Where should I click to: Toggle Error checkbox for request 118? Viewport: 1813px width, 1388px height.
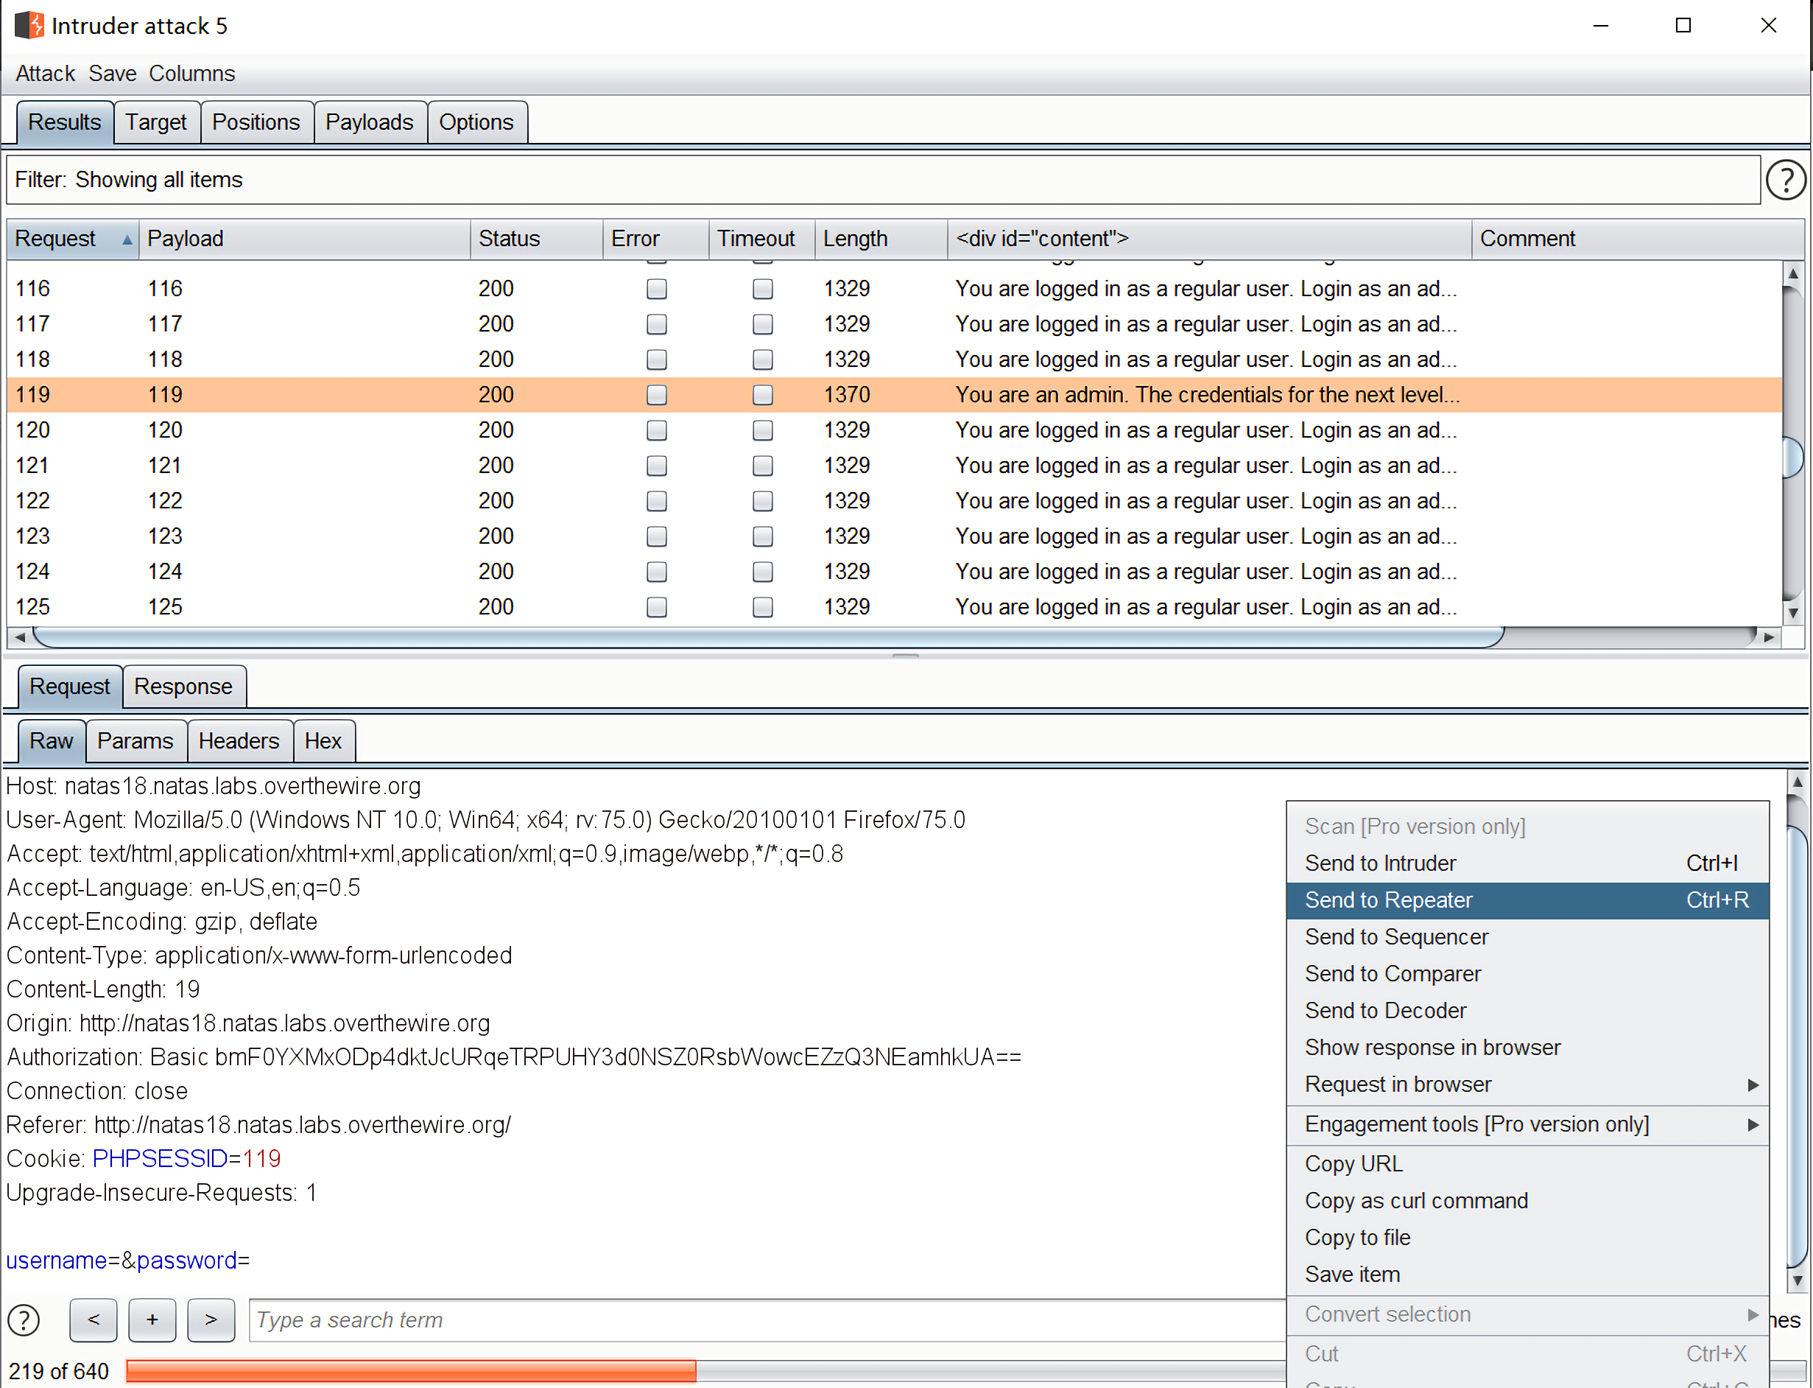[656, 360]
